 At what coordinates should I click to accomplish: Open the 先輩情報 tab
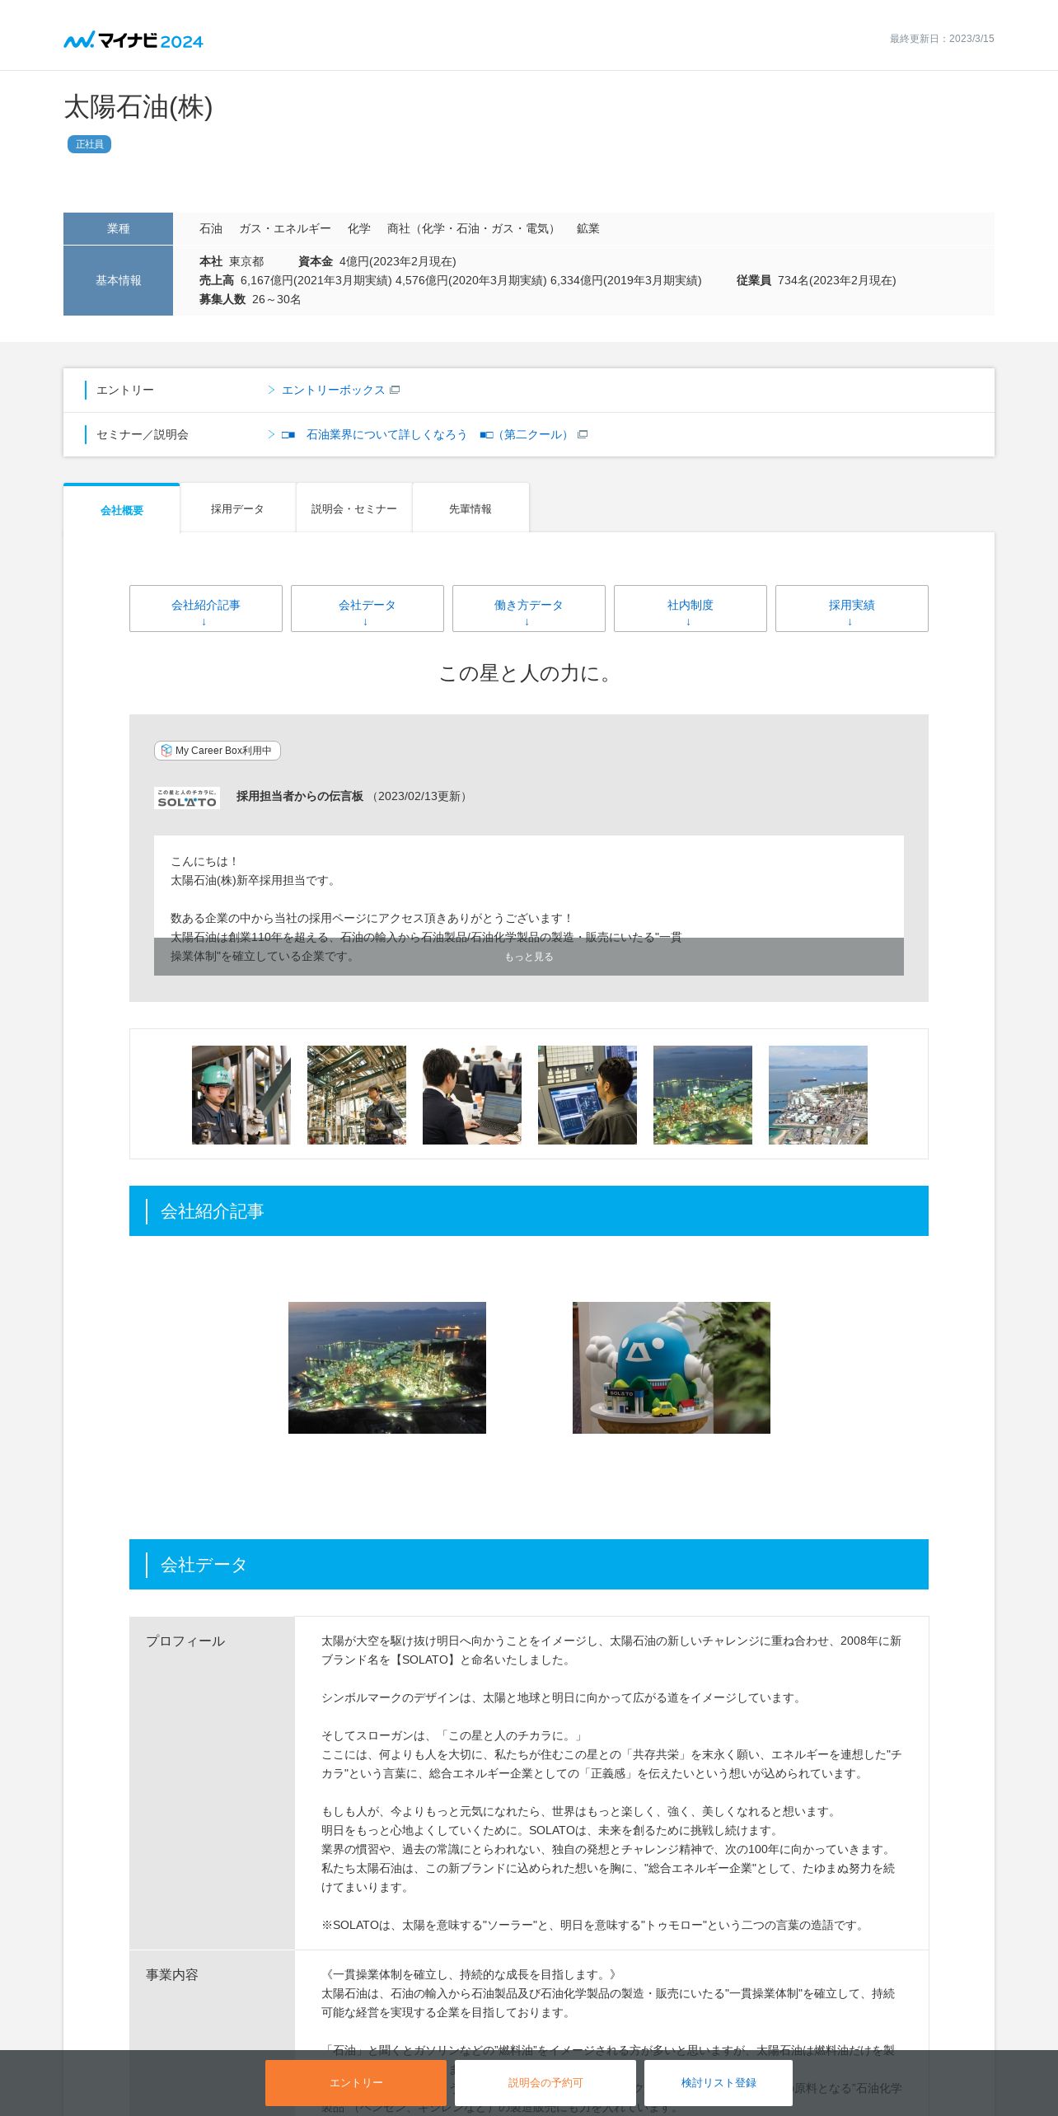[470, 508]
